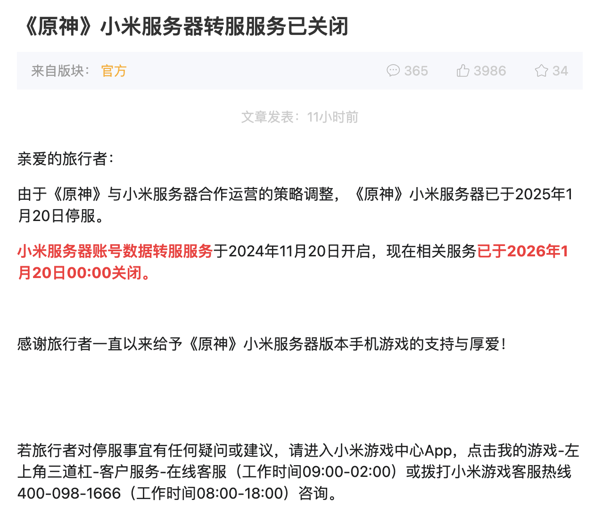Click the 34 favorites count

560,71
